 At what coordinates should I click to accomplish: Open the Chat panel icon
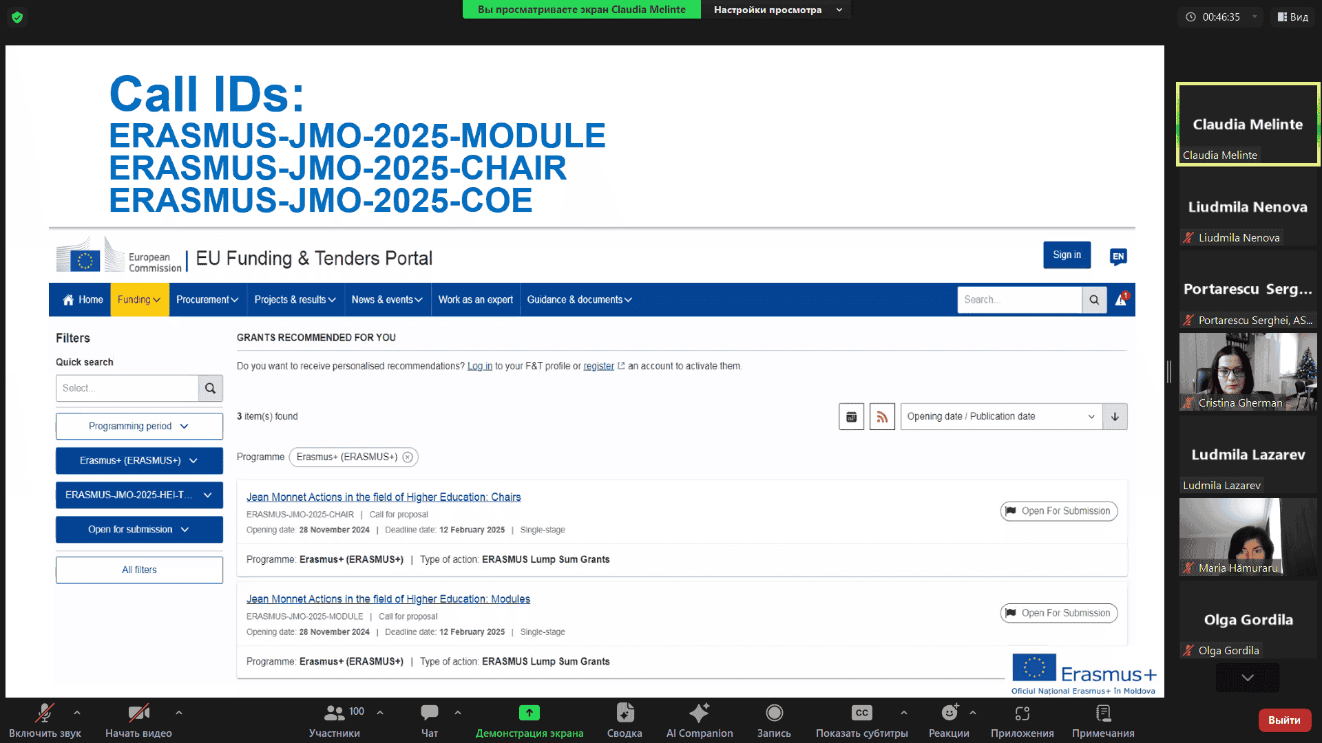tap(430, 713)
